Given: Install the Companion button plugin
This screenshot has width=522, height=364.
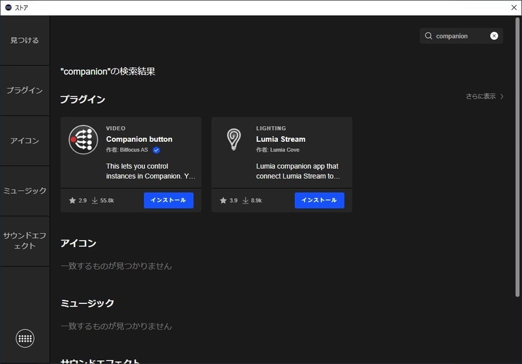Looking at the screenshot, I should point(168,201).
